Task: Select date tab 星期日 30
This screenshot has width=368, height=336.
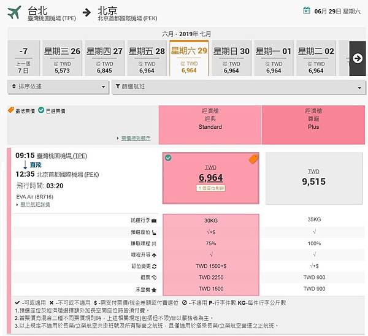Action: 231,58
